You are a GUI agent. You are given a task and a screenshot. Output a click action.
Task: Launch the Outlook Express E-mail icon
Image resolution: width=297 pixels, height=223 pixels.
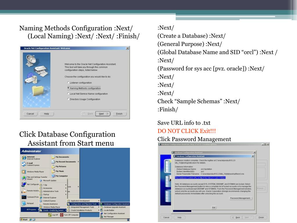(x=24, y=164)
